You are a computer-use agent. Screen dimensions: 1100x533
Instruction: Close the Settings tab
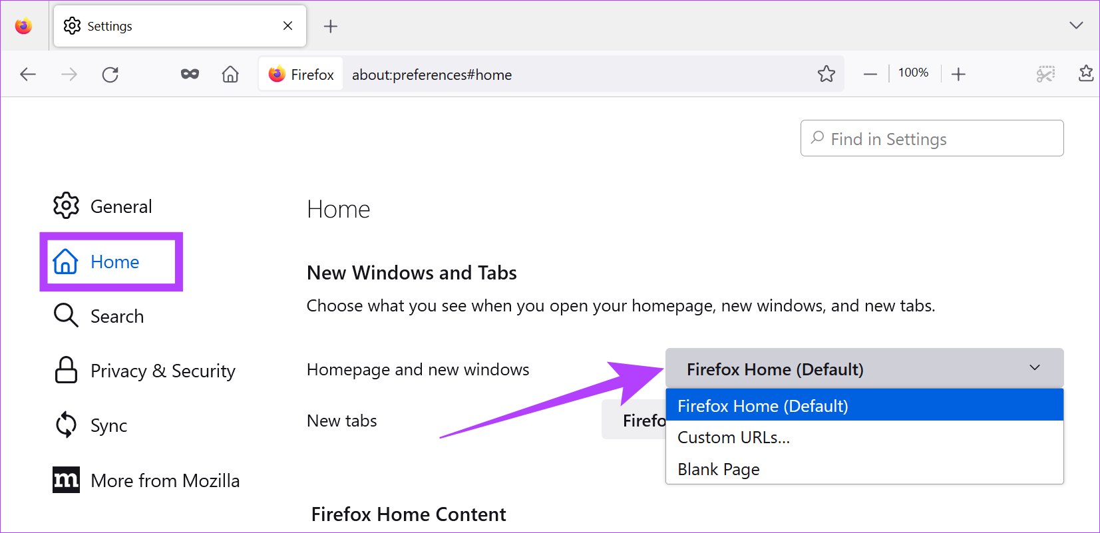tap(287, 26)
